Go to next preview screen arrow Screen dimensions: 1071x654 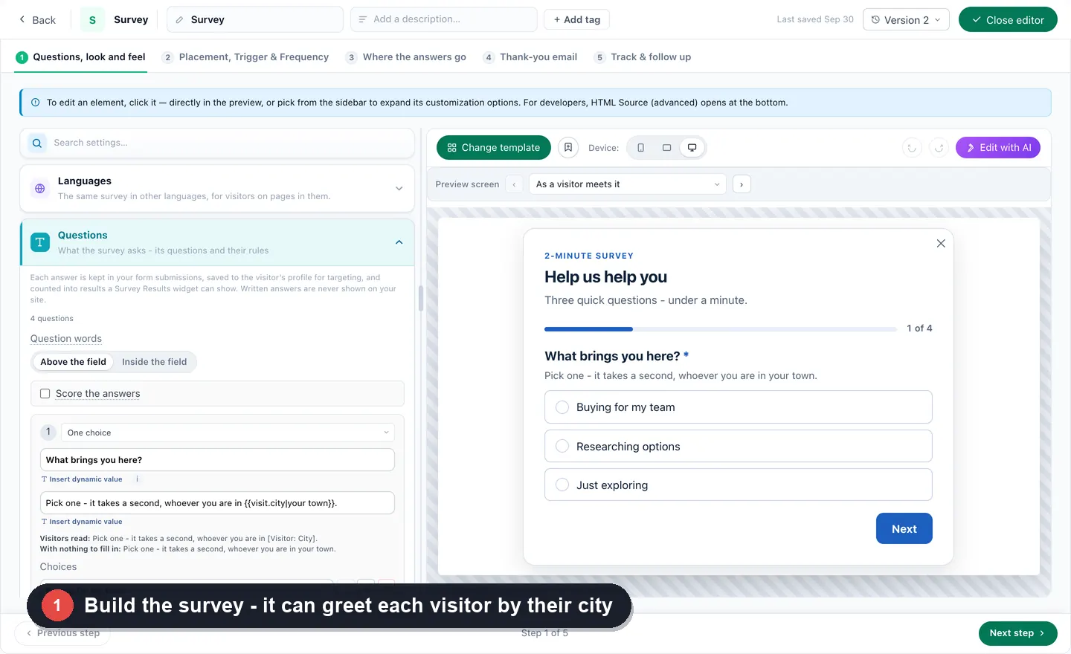coord(742,184)
